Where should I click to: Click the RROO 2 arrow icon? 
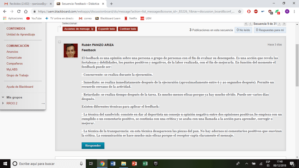43,104
